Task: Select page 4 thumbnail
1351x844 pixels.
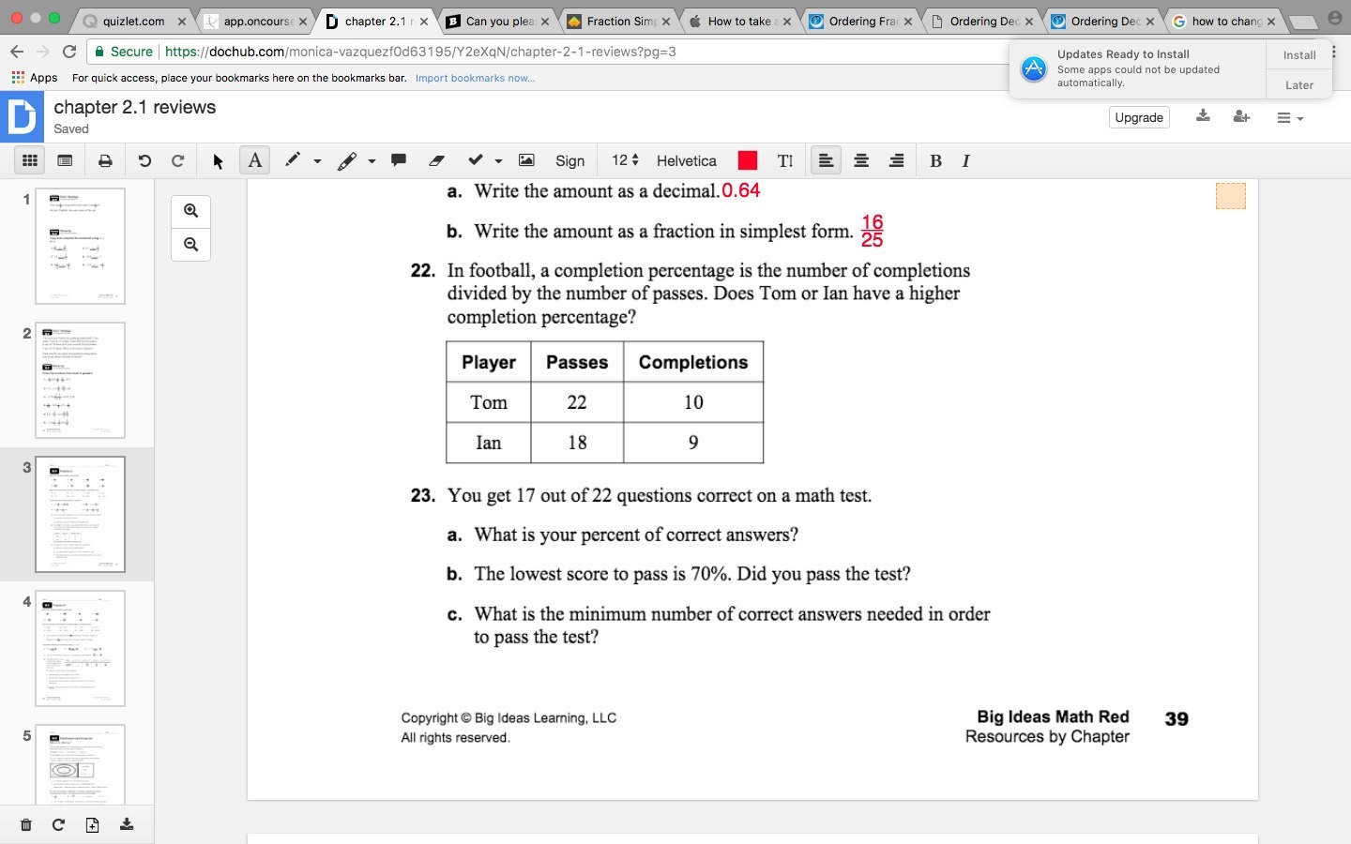Action: 80,648
